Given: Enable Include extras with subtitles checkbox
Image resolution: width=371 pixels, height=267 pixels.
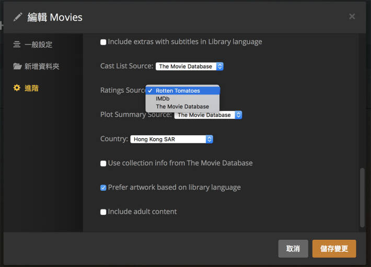Looking at the screenshot, I should [x=103, y=42].
